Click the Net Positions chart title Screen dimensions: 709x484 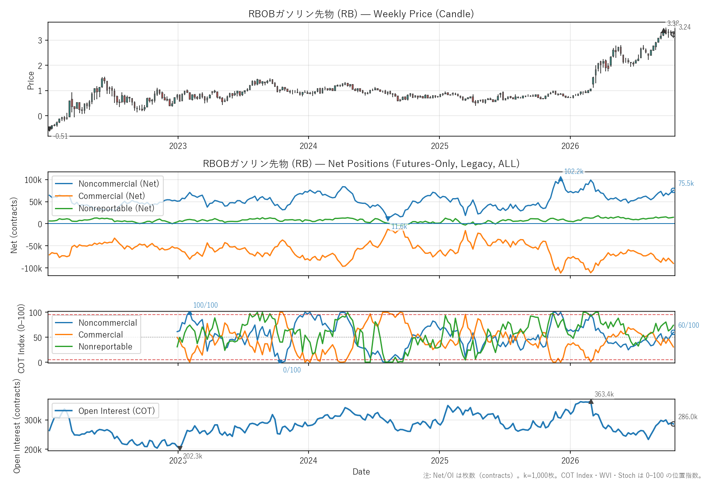361,164
